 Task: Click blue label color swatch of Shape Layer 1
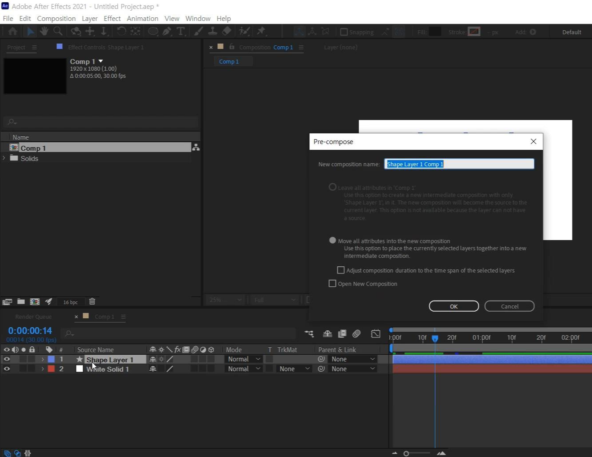51,359
